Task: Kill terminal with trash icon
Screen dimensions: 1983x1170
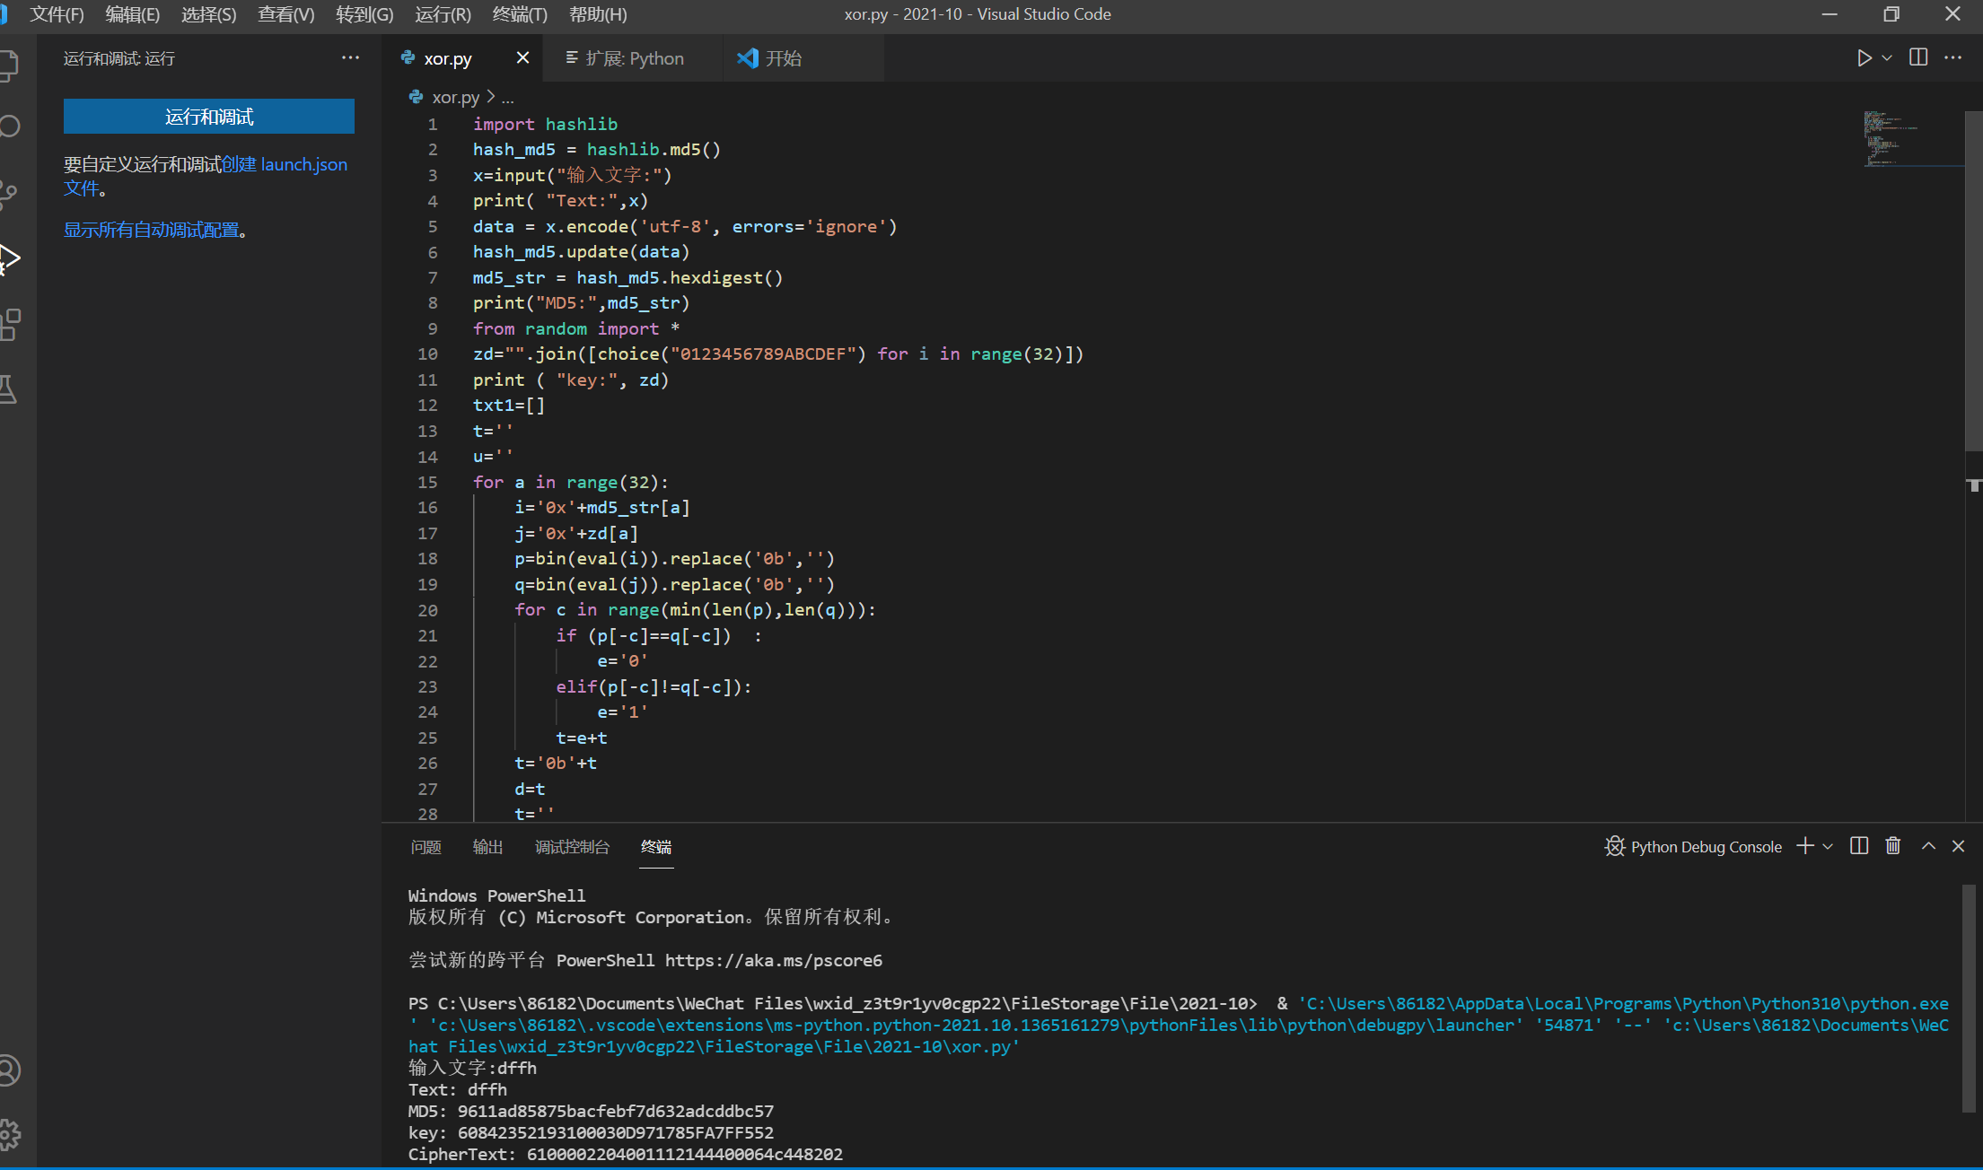Action: click(1892, 846)
